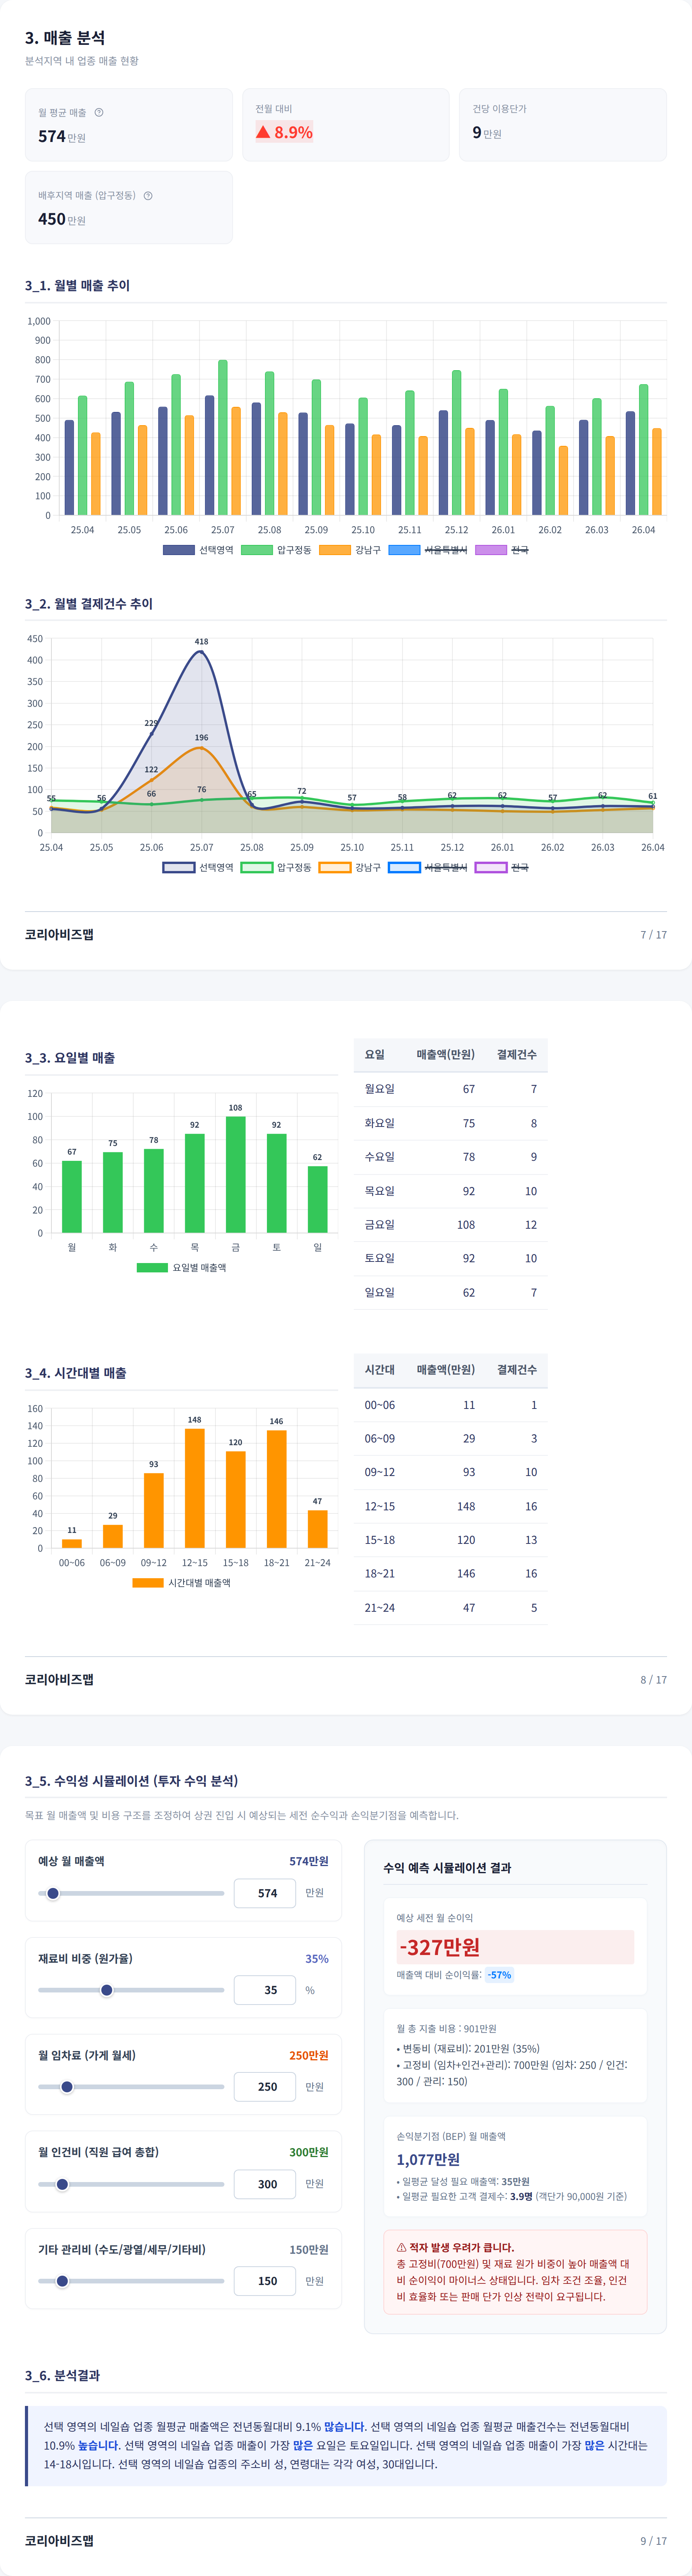Show 서울특별시 series in 월별 매출 추이 chart
The image size is (692, 2576).
coord(427,550)
